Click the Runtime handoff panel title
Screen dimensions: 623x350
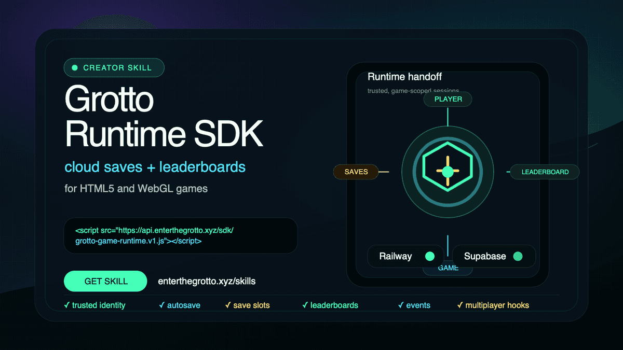click(404, 77)
